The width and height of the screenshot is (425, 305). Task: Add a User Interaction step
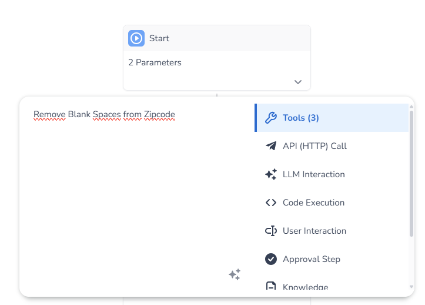click(314, 231)
